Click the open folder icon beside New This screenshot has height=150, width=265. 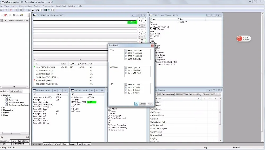(x=29, y=10)
